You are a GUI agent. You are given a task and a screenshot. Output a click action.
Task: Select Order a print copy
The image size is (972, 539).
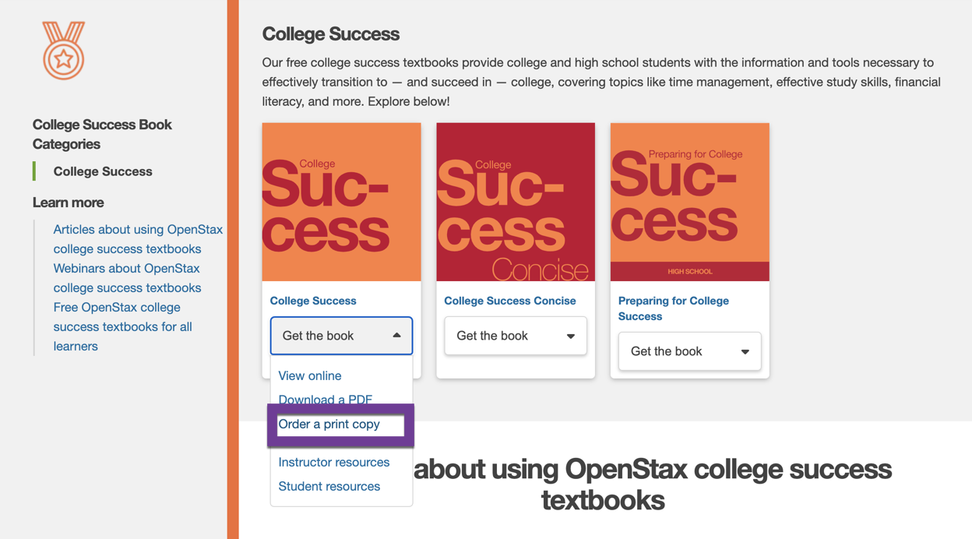(x=329, y=425)
